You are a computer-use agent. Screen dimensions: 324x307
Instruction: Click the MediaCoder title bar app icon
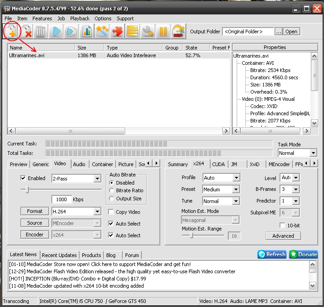click(7, 9)
